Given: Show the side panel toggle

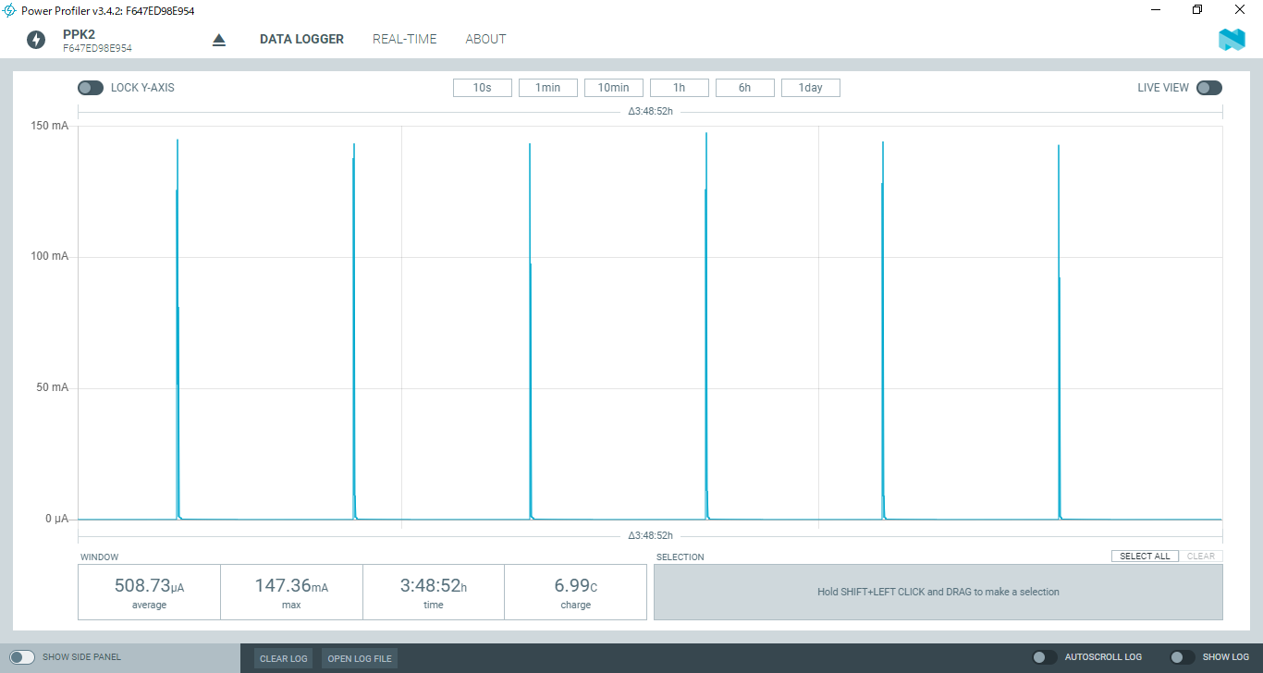Looking at the screenshot, I should point(22,657).
